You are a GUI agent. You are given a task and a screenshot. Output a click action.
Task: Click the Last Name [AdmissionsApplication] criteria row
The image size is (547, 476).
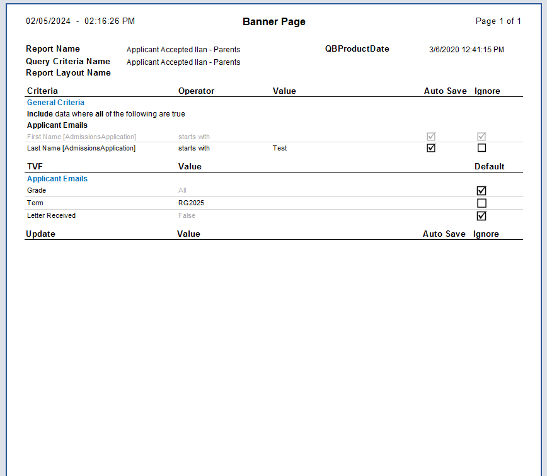coord(275,148)
